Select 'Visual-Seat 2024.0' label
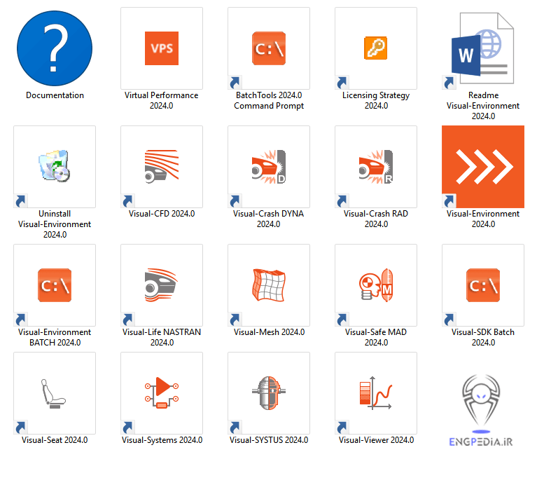The width and height of the screenshot is (544, 492). click(x=55, y=440)
